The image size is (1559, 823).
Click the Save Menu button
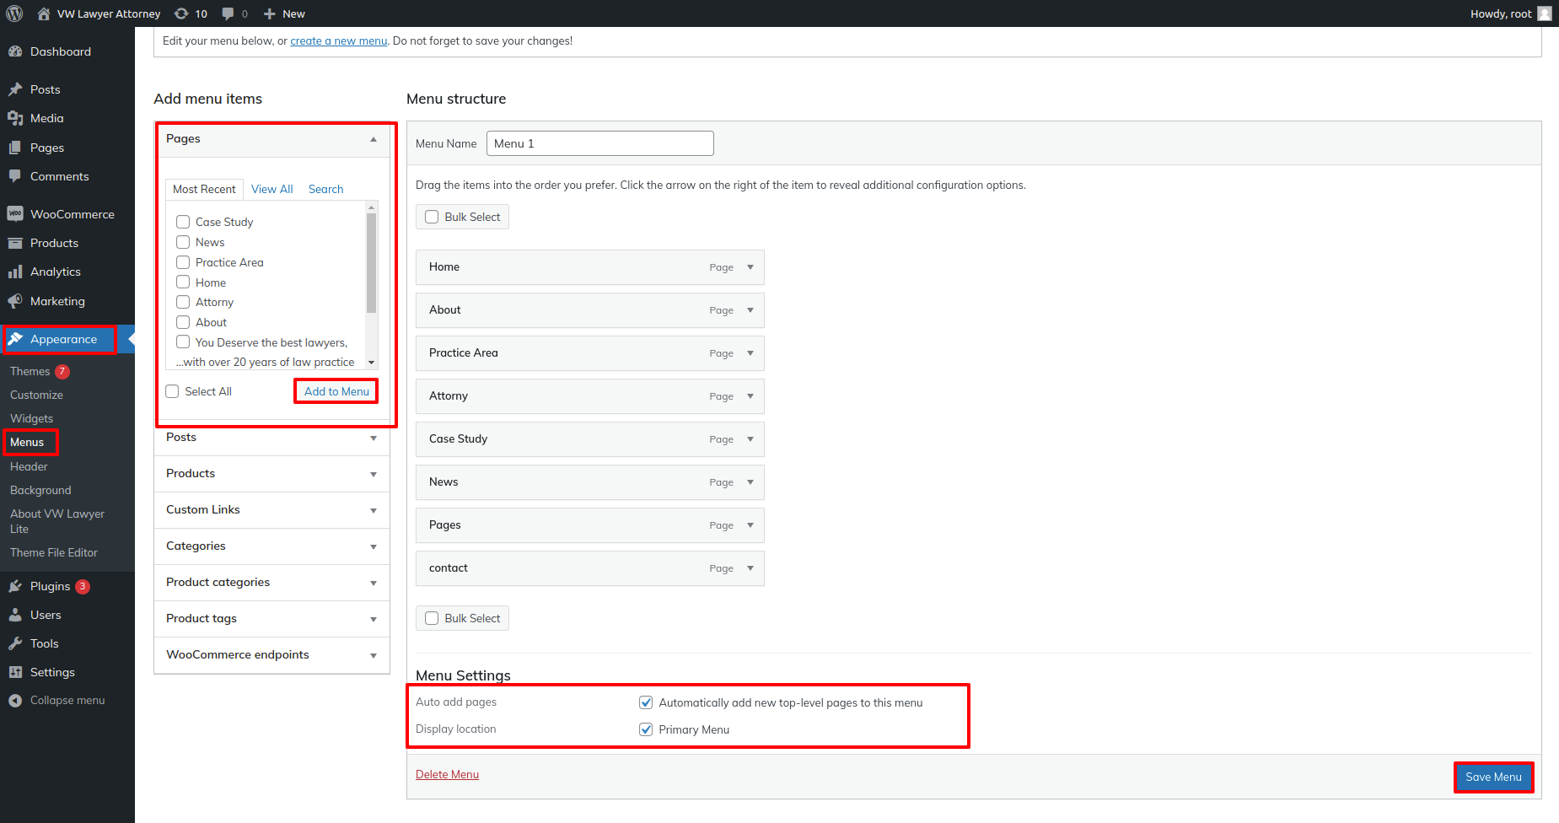tap(1493, 777)
